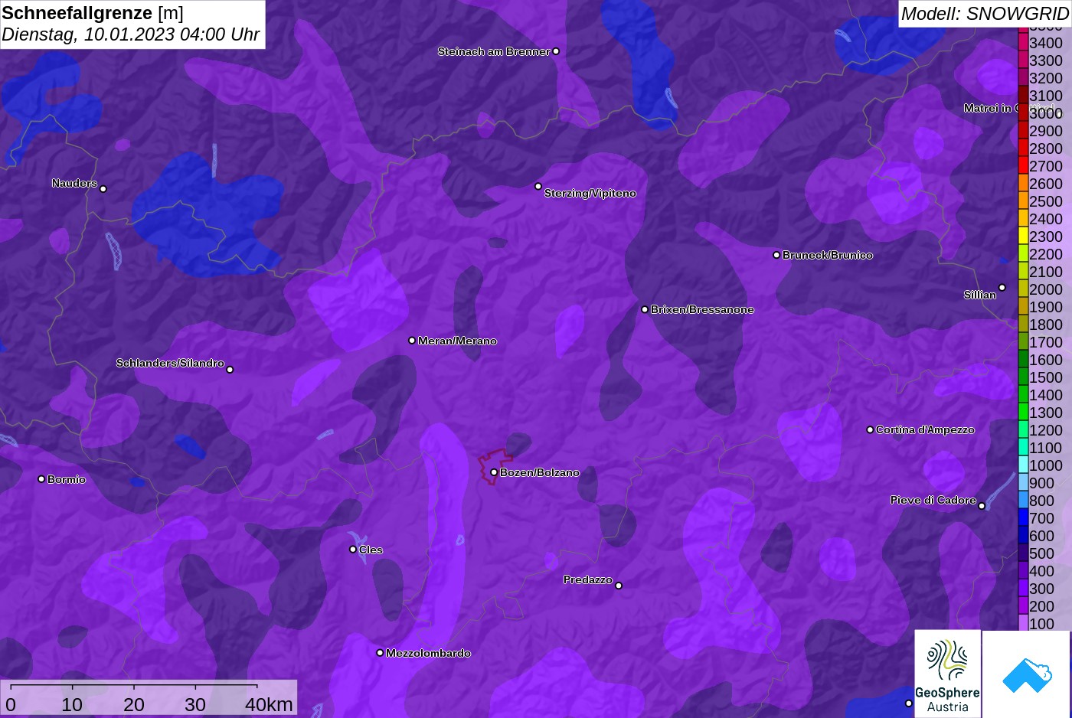Click the legend value '3000'

[x=1046, y=113]
